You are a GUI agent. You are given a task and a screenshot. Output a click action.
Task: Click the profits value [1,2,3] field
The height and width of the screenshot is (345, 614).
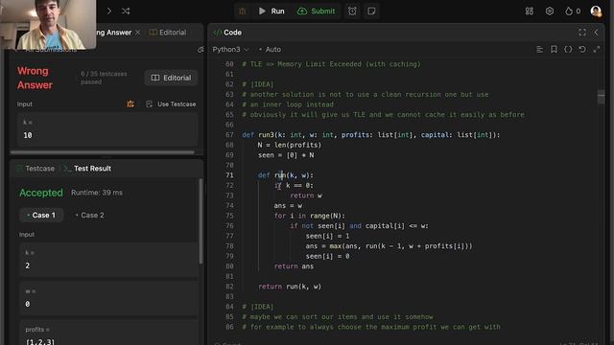pyautogui.click(x=108, y=333)
